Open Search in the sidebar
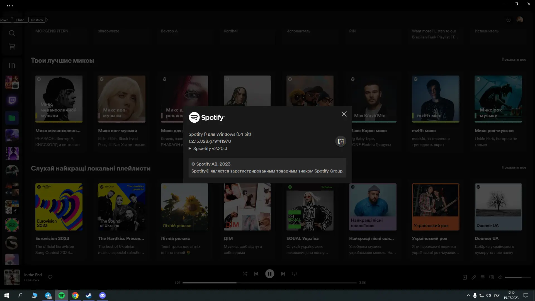535x301 pixels. (x=12, y=33)
